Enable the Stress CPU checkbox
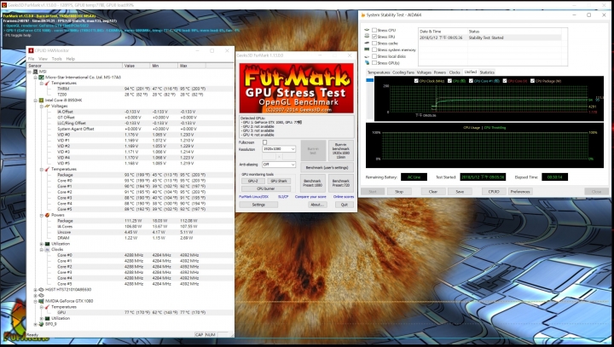 coord(374,30)
